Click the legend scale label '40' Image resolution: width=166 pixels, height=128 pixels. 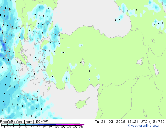pyautogui.click(x=69, y=127)
